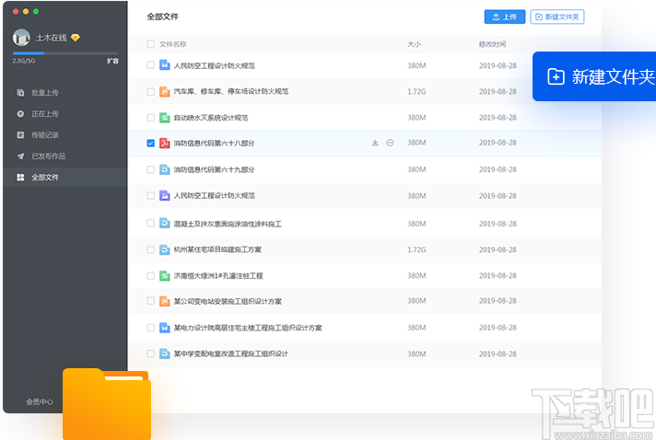Tick the checkbox for 某中学变配电室改造工程施工组织设计
The height and width of the screenshot is (440, 656).
coord(150,353)
